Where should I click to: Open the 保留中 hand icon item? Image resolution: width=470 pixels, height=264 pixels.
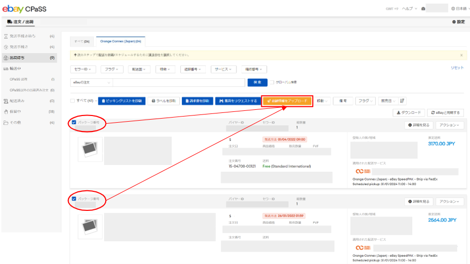click(6, 111)
